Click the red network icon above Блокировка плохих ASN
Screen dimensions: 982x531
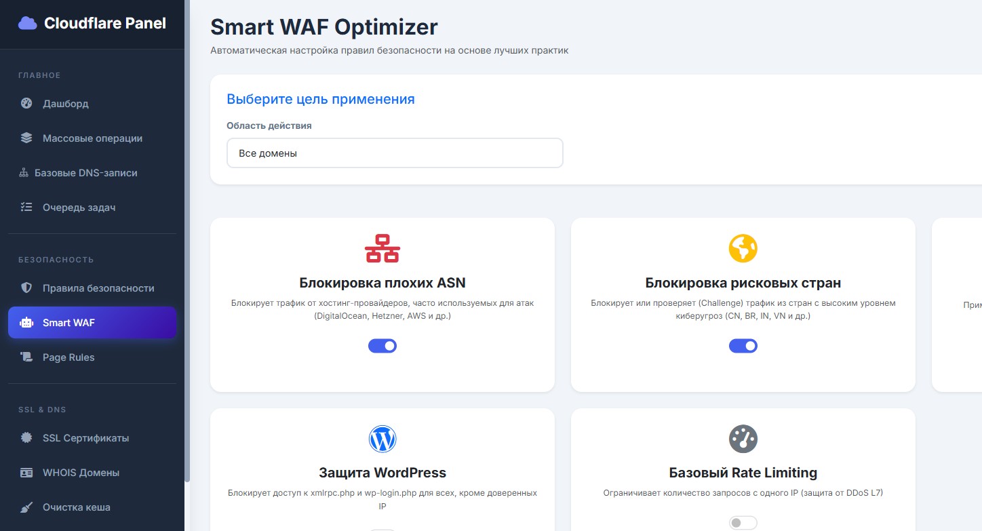coord(382,249)
